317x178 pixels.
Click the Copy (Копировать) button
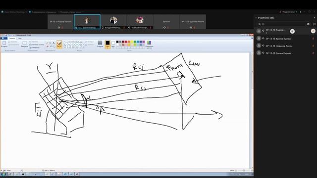point(13,44)
